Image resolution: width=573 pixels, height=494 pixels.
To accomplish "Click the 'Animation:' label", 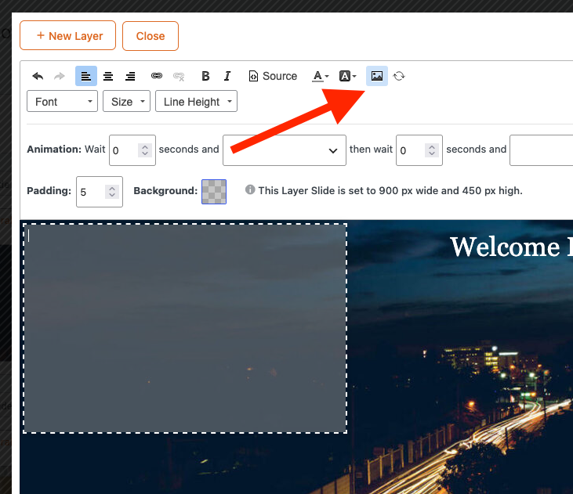I will click(x=54, y=150).
